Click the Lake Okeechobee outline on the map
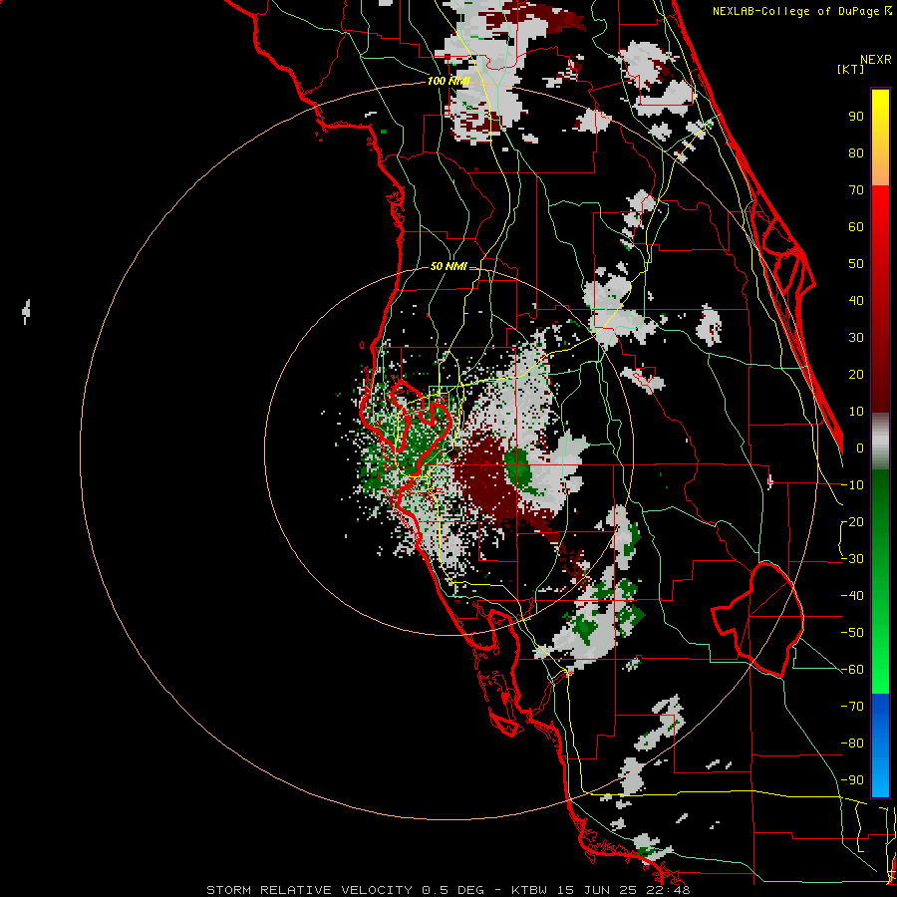 click(x=760, y=619)
